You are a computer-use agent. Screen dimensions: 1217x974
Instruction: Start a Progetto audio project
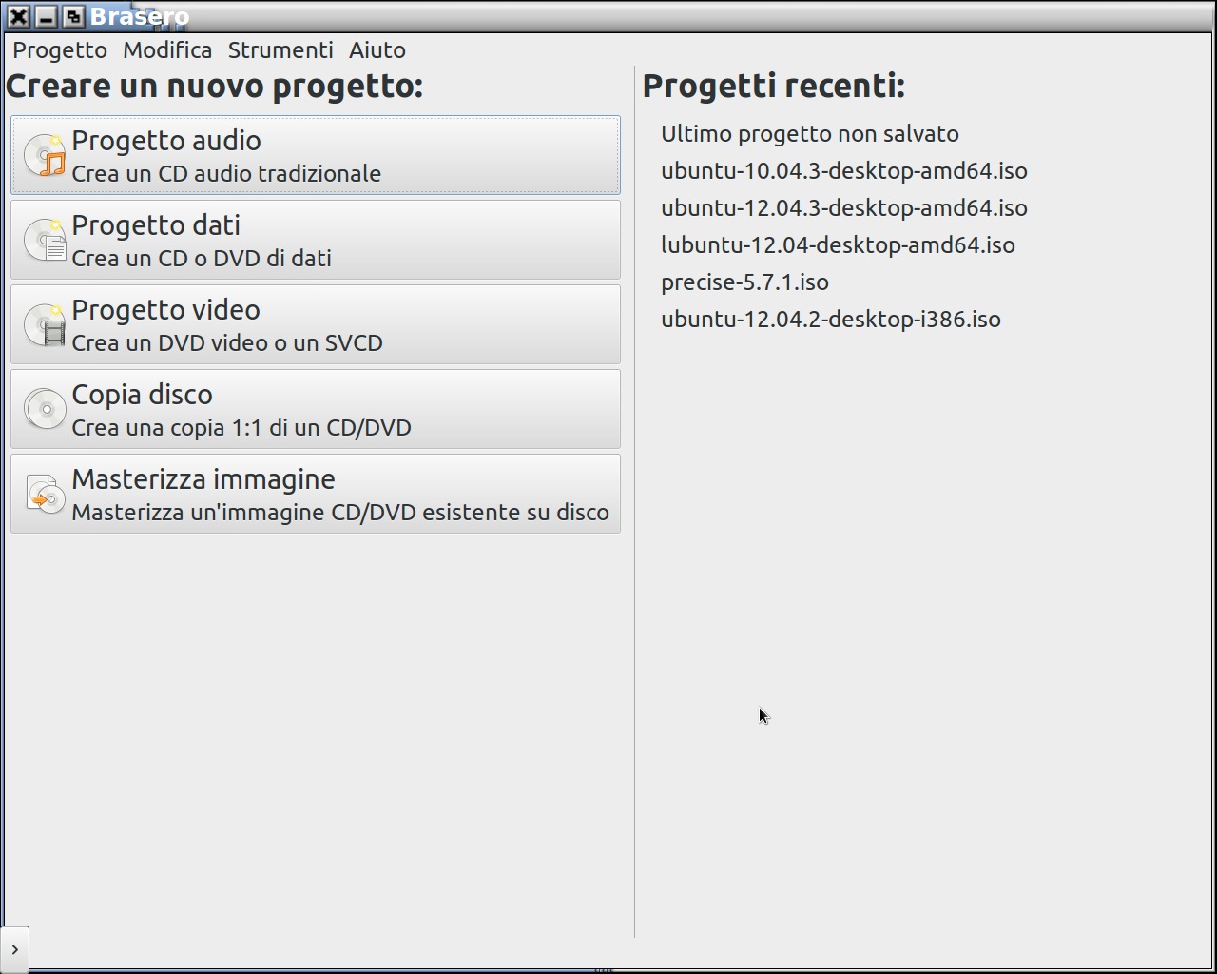[316, 155]
